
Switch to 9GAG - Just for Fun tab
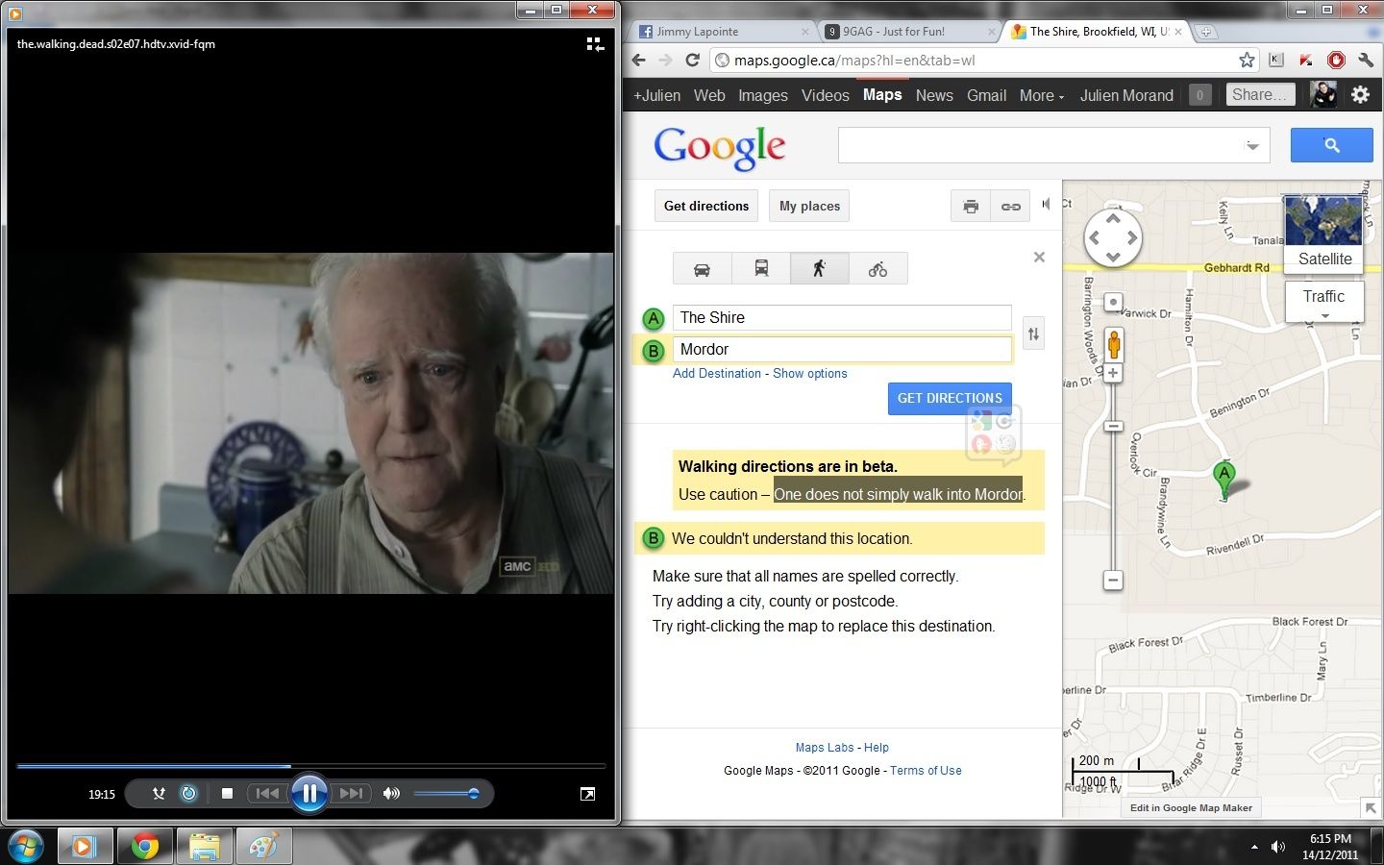tap(908, 31)
